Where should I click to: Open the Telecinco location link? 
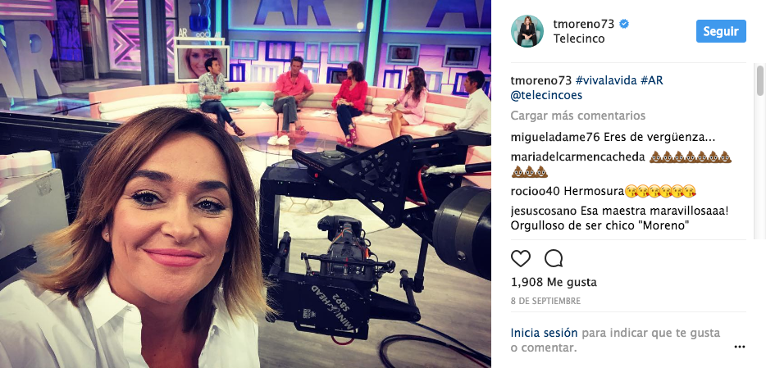tap(579, 39)
